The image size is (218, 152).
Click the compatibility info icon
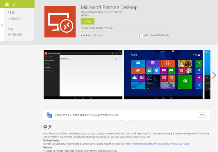(x=82, y=28)
